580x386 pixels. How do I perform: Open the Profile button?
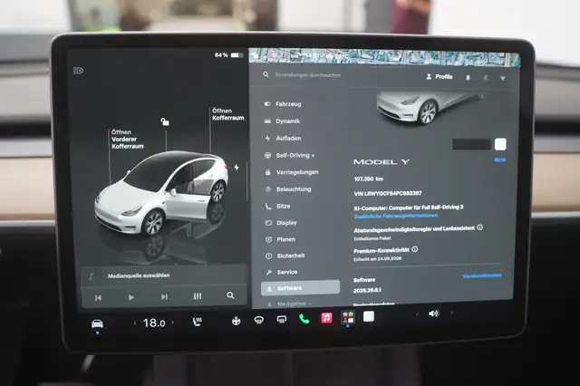[x=440, y=77]
